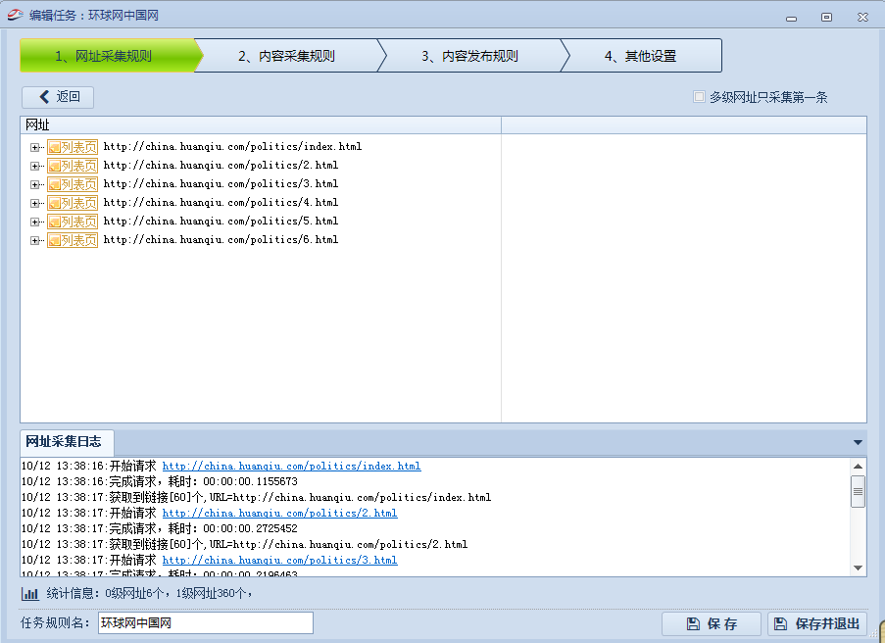Switch to step 3 内容发布规则

[x=469, y=56]
